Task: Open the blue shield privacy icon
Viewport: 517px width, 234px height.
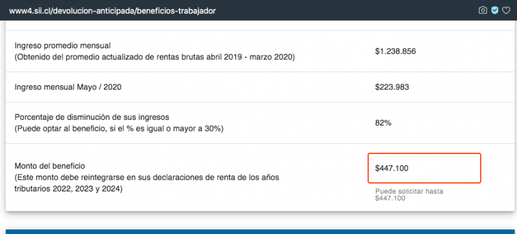Action: point(494,10)
